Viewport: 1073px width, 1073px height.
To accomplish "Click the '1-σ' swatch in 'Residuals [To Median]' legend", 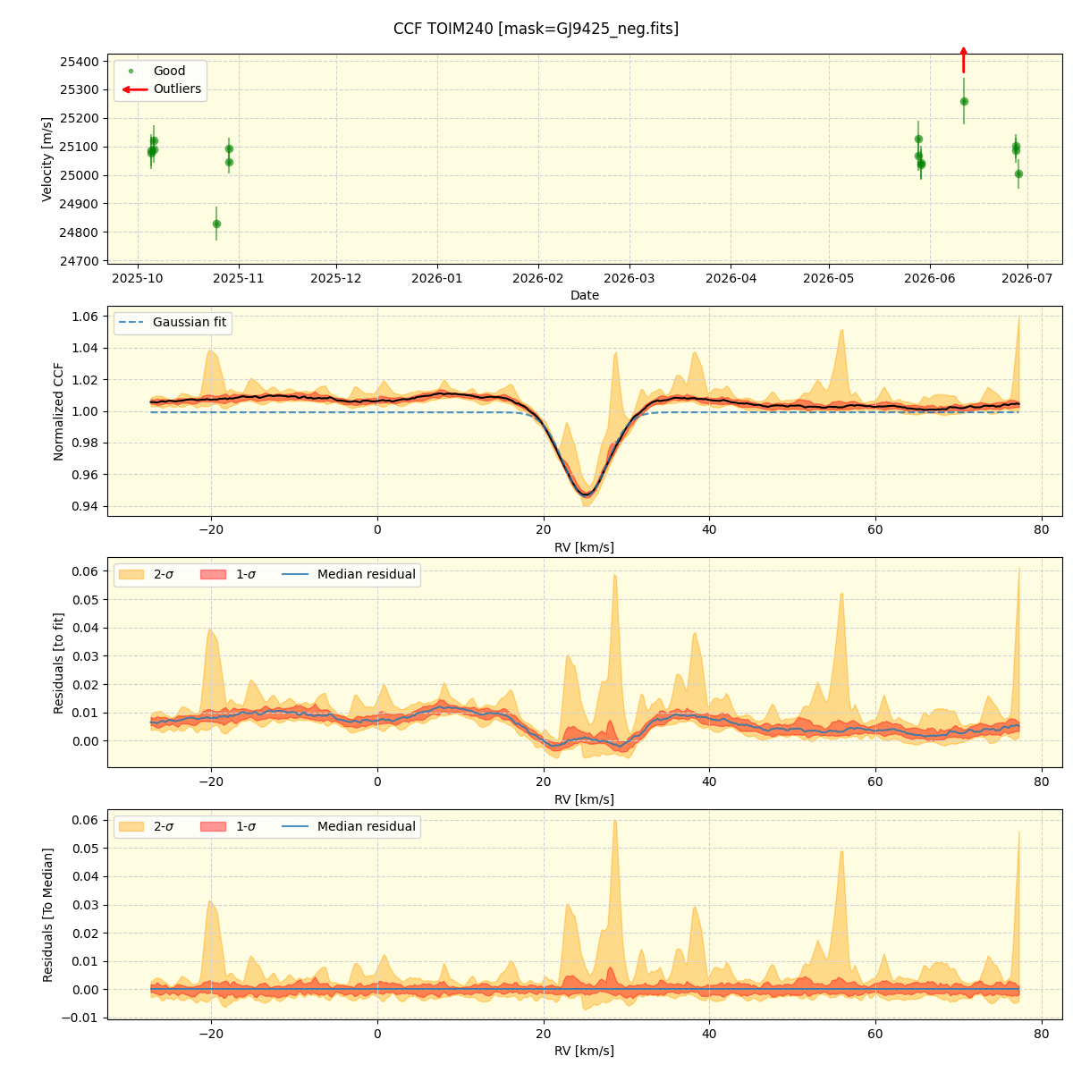I will [213, 827].
